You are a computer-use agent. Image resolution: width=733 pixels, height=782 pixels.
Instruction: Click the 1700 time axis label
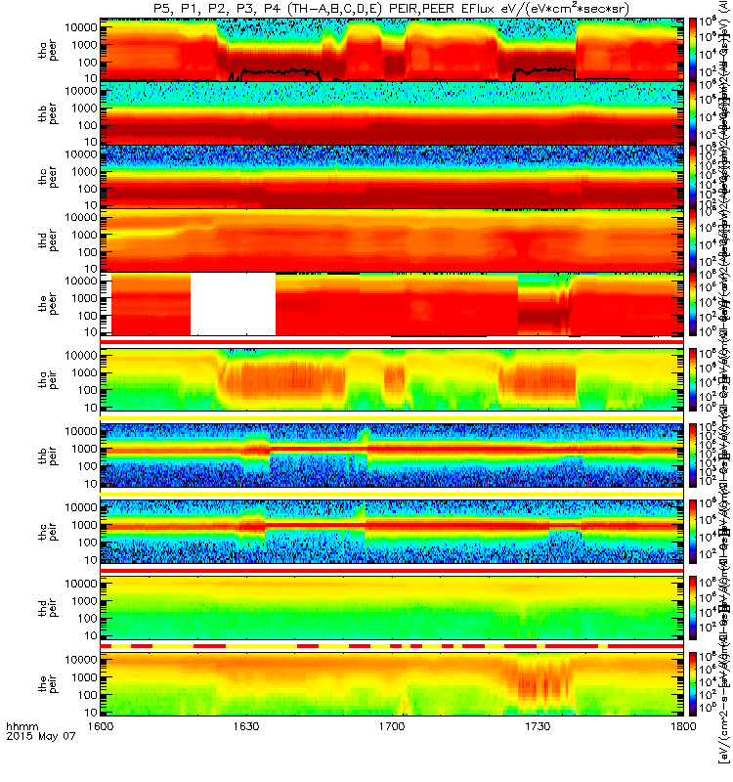(392, 726)
